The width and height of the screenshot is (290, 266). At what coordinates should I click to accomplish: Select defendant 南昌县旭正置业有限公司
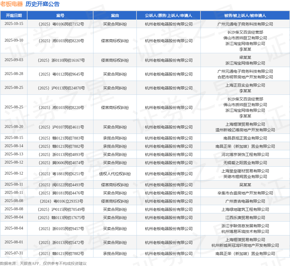pos(245,138)
